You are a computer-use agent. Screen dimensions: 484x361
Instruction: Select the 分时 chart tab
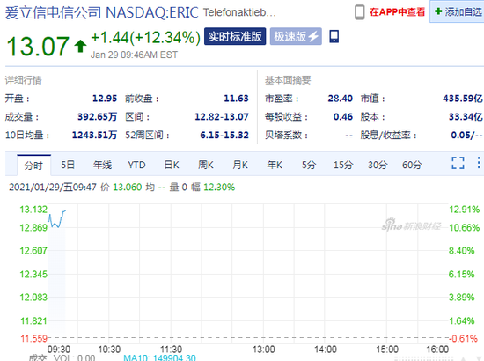click(33, 166)
